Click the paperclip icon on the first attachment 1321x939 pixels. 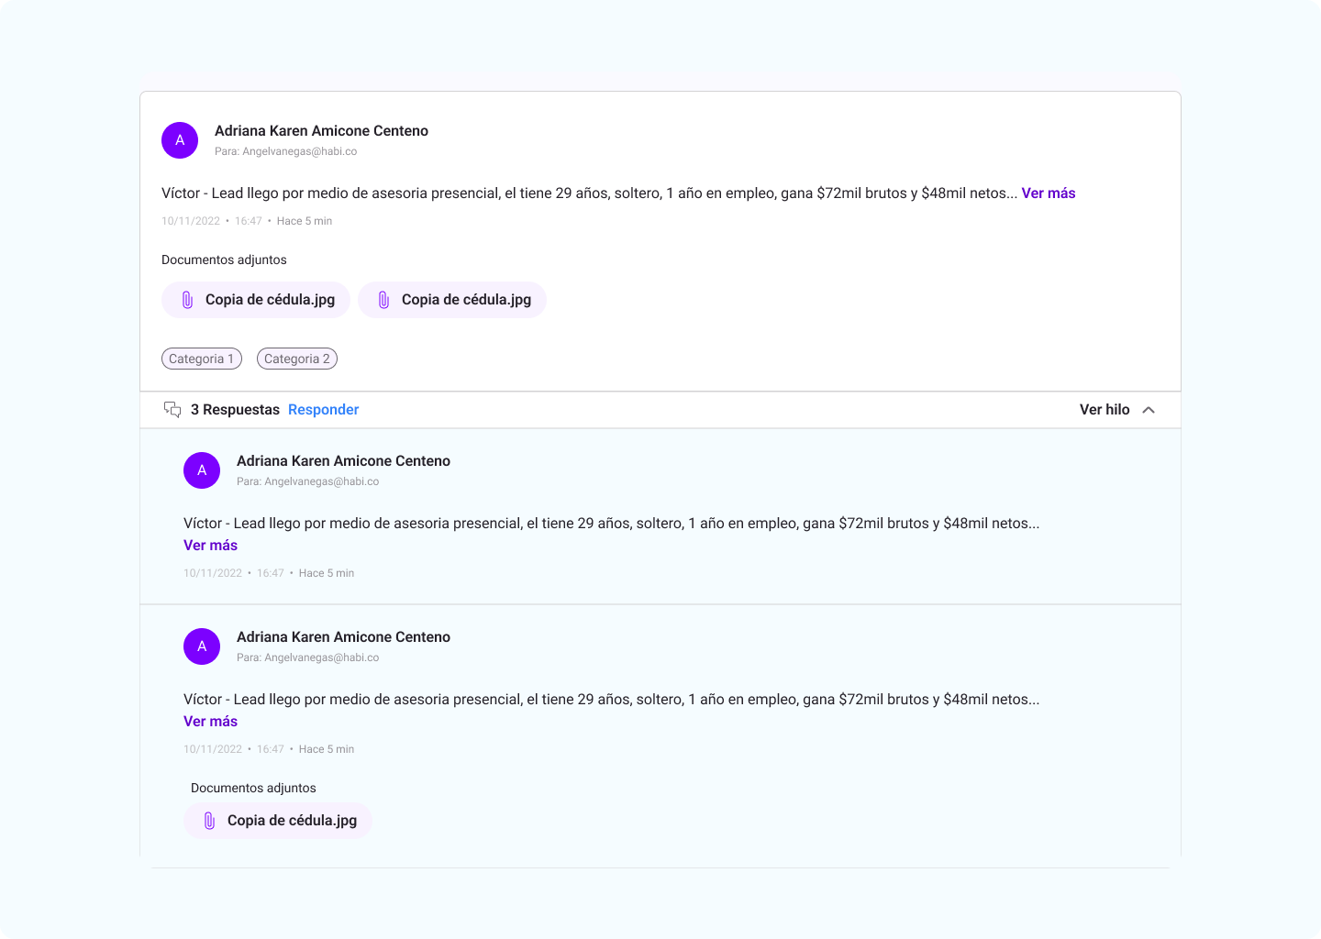190,299
